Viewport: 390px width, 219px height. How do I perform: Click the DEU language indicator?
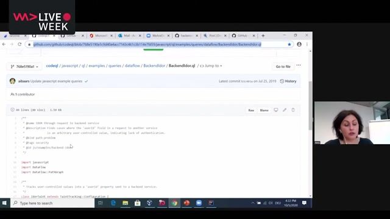278,203
